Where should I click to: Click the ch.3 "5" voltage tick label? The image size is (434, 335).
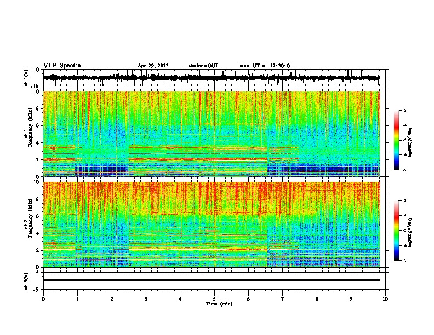coord(38,272)
